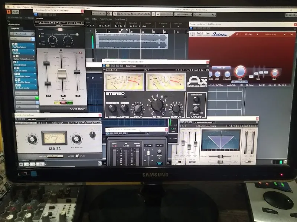The image size is (297, 222).
Task: Toggle power on Gullfoss insert slot
Action: tap(14, 50)
